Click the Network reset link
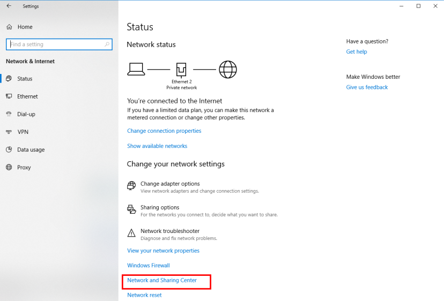 (x=144, y=295)
